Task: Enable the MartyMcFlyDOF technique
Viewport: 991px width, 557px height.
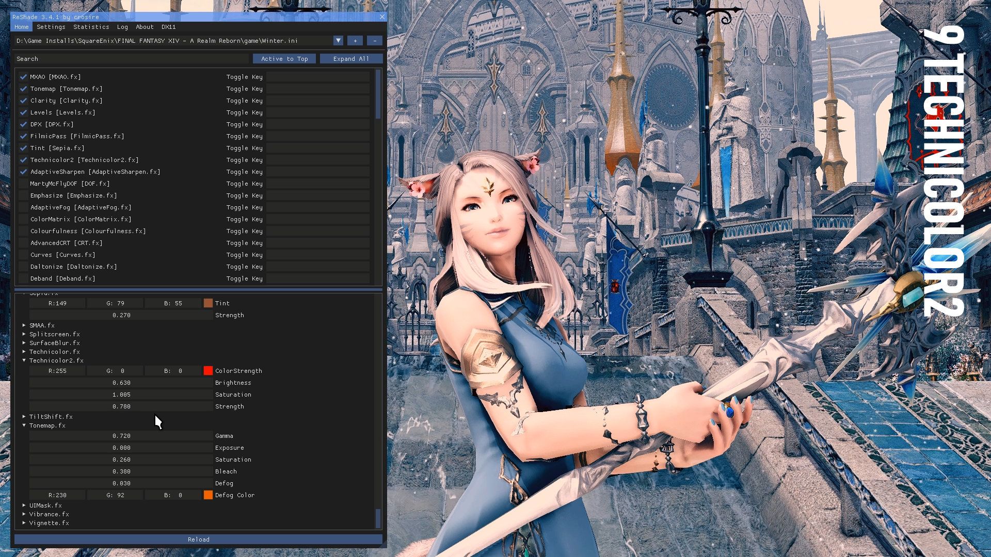Action: click(23, 184)
